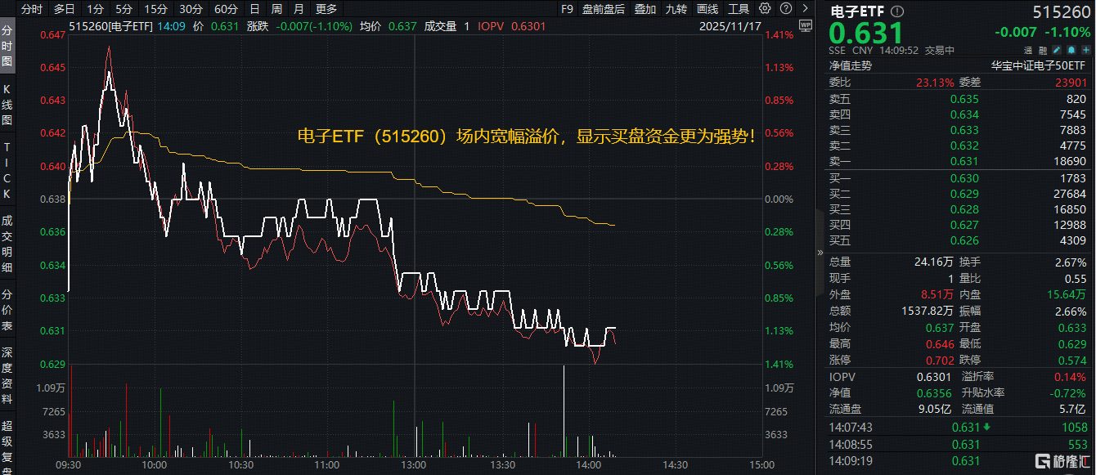Switch to the 5分 timeframe tab
The image size is (1096, 475).
pos(124,9)
